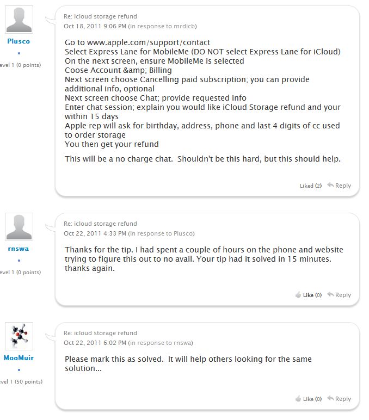Viewport: 369px width, 420px height.
Task: Hit reply arrow icon on rnswa's post
Action: (x=330, y=295)
